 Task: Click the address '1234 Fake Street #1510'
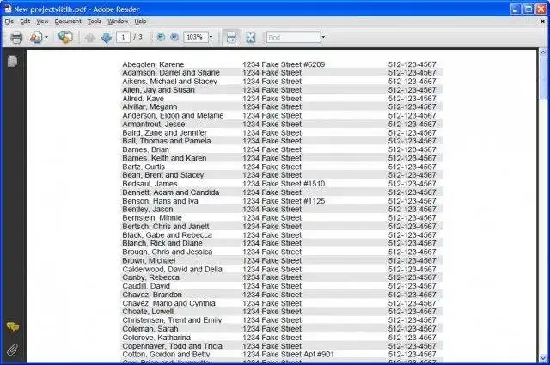pos(284,184)
